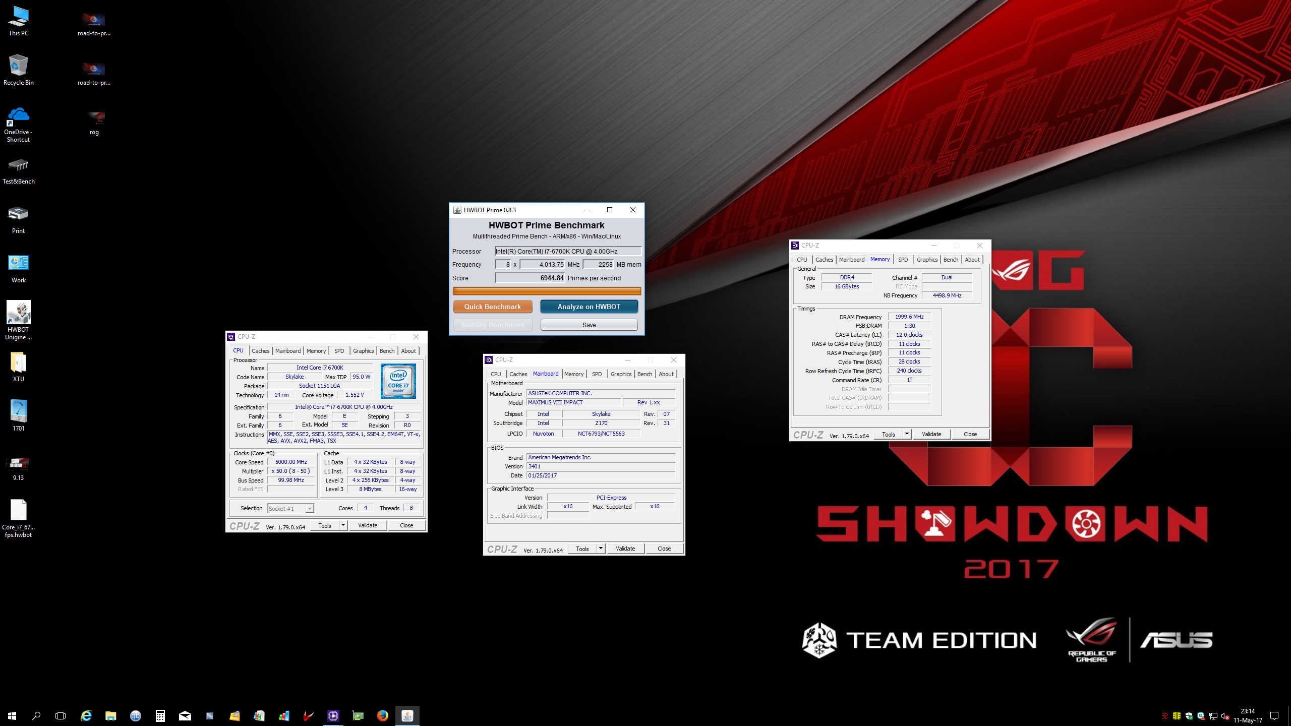Expand Tools dropdown arrow in CPU window
Screen dimensions: 1291x726
343,525
